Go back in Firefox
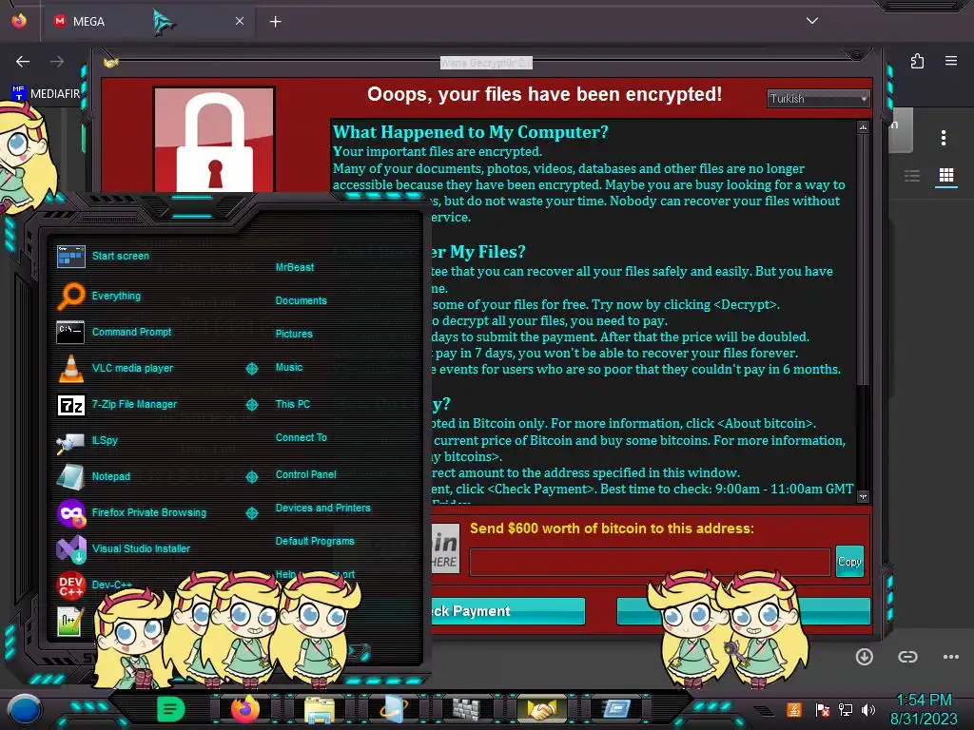 (23, 62)
